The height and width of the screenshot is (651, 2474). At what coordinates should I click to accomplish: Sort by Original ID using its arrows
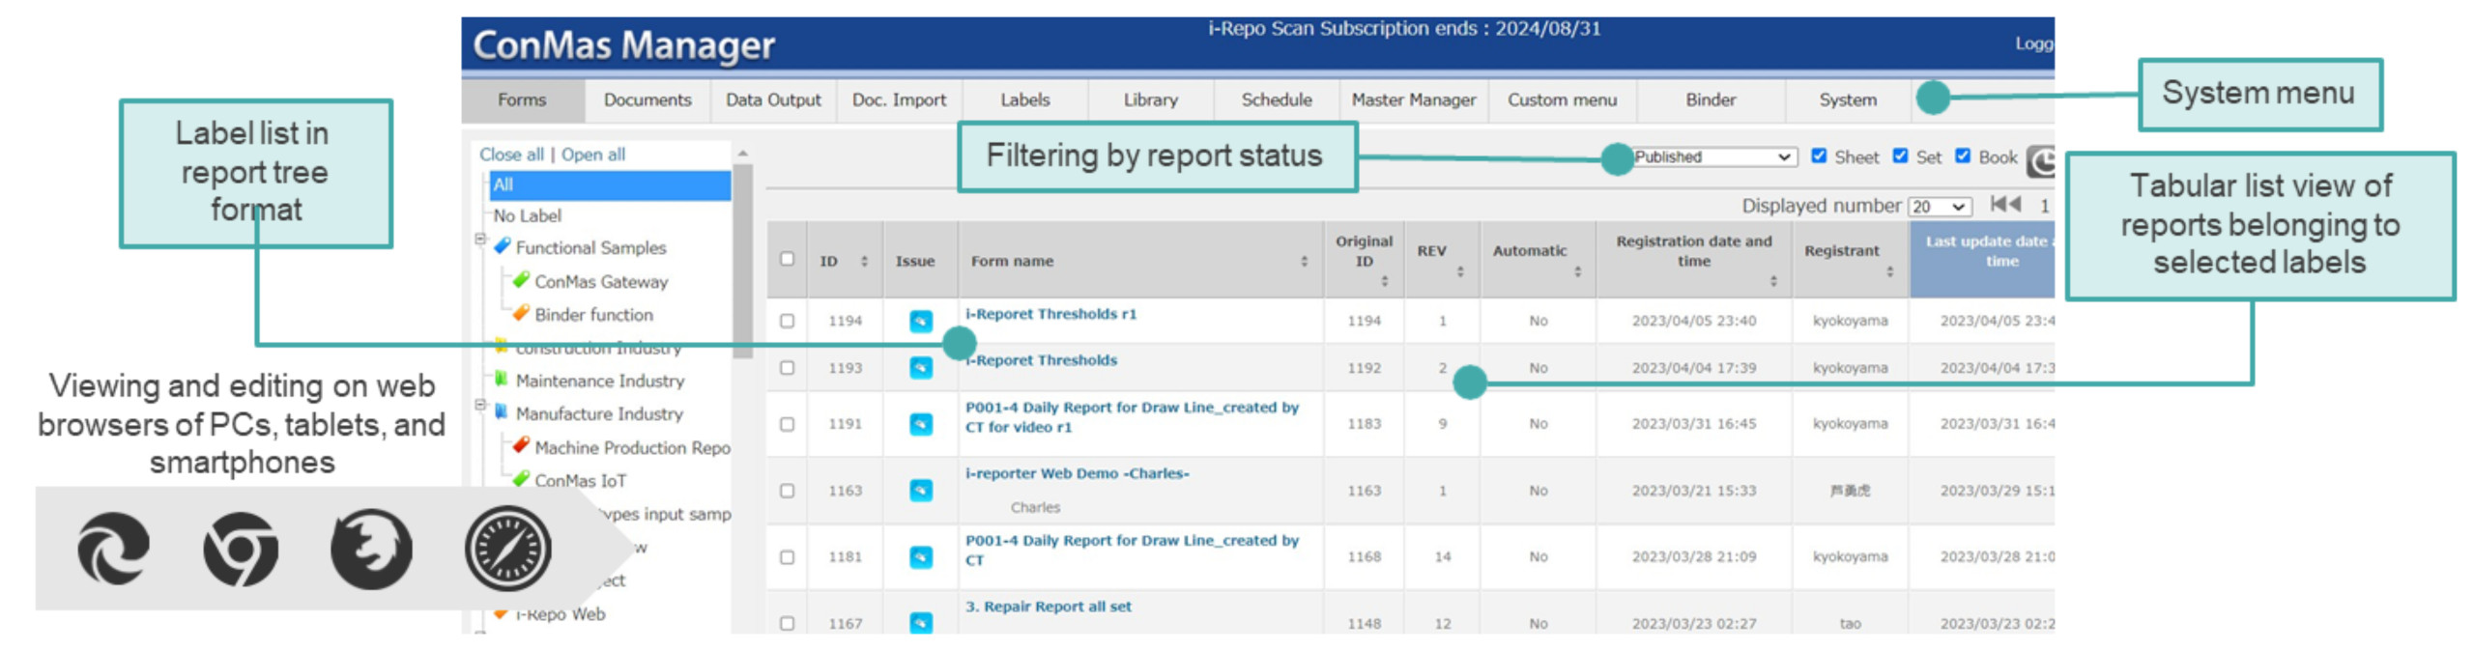[1383, 281]
